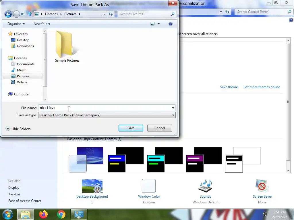Open Windows Explorer from the taskbar
The width and height of the screenshot is (294, 220).
pos(26,214)
